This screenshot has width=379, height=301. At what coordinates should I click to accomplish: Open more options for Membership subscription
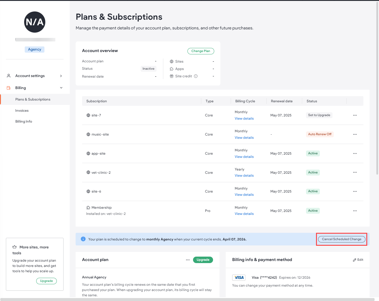(355, 211)
